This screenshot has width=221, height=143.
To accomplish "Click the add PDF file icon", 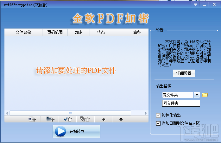I will (32, 119).
